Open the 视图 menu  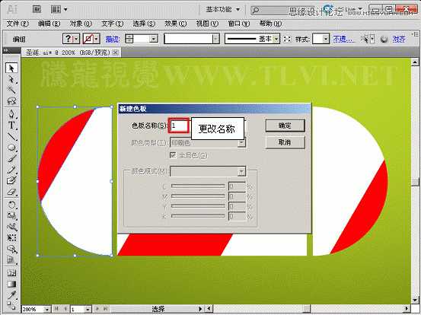tap(207, 24)
